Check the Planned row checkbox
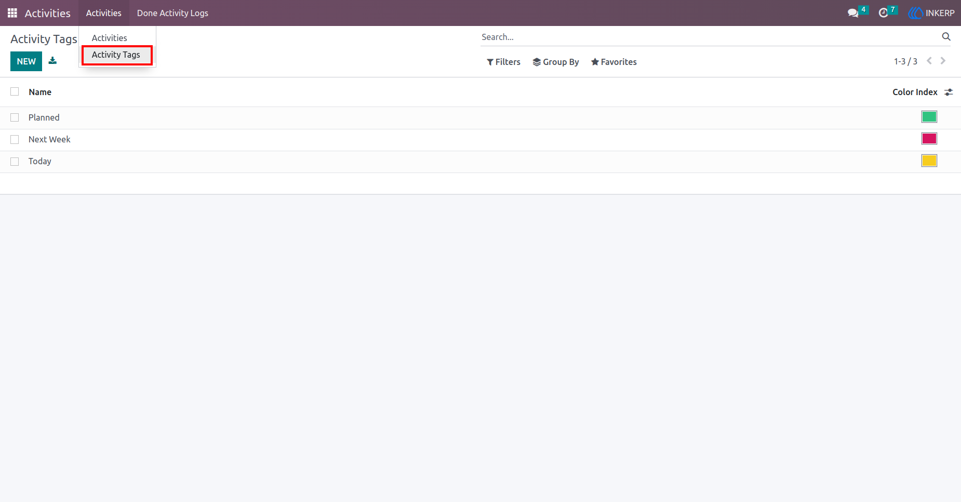The height and width of the screenshot is (502, 961). [x=15, y=117]
